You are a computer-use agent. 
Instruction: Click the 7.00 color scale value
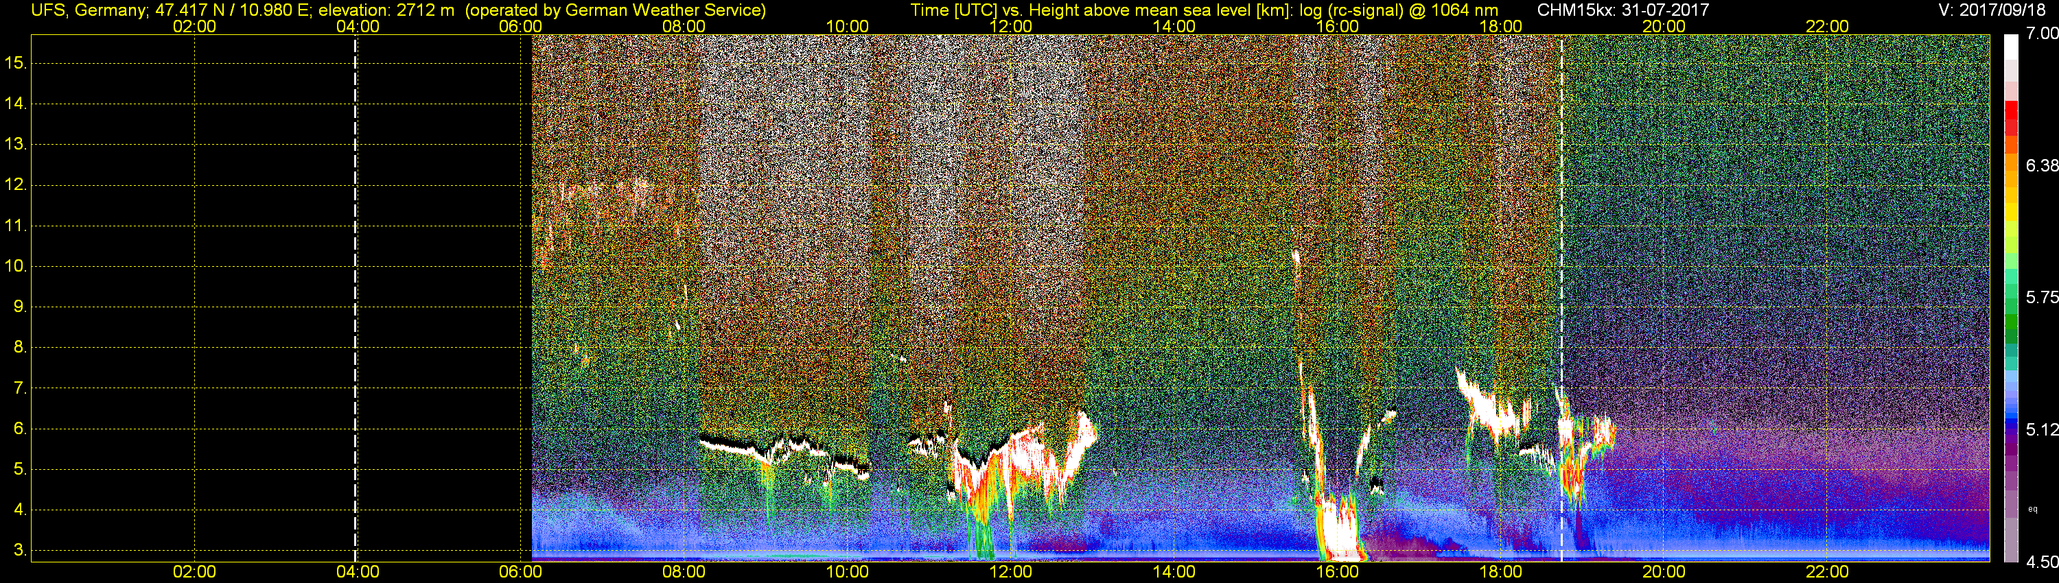pyautogui.click(x=2041, y=34)
